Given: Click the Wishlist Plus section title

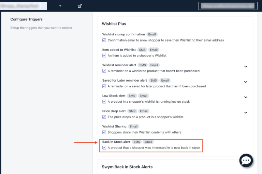Looking at the screenshot, I should click(114, 24).
